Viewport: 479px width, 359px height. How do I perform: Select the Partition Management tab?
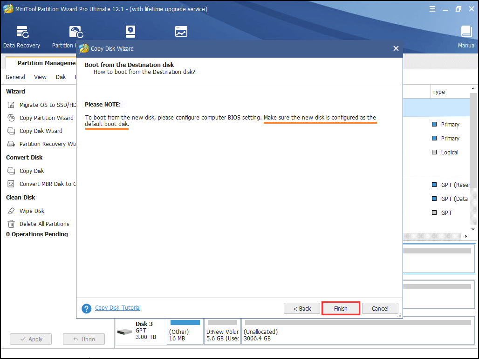(x=41, y=63)
